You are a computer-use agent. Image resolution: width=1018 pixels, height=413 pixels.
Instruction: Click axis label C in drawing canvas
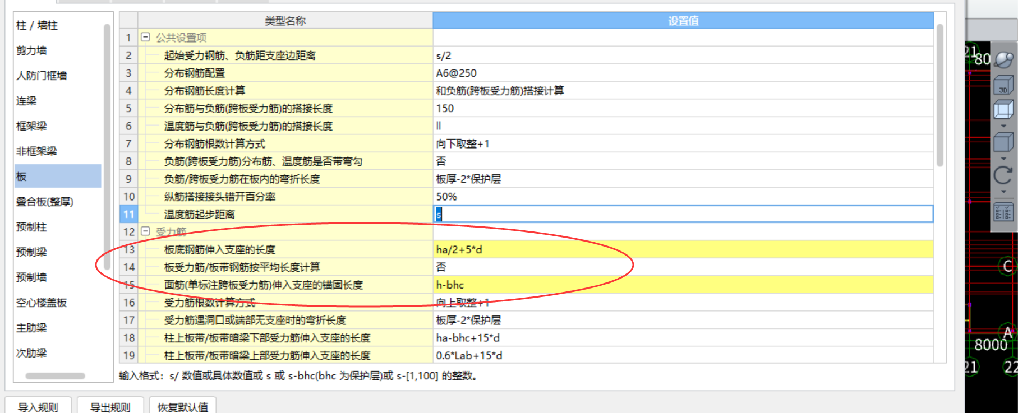(1008, 266)
